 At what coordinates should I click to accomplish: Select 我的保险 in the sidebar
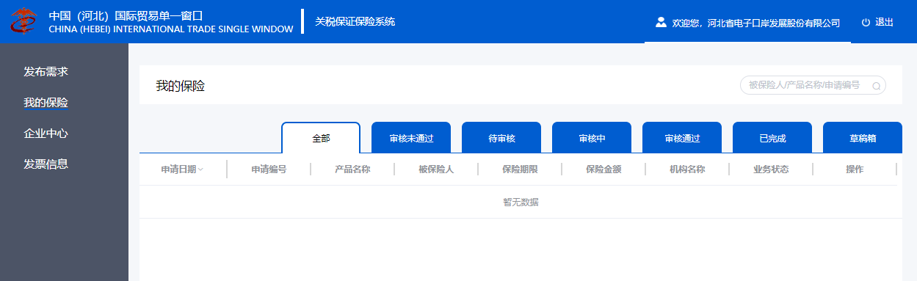pyautogui.click(x=46, y=103)
